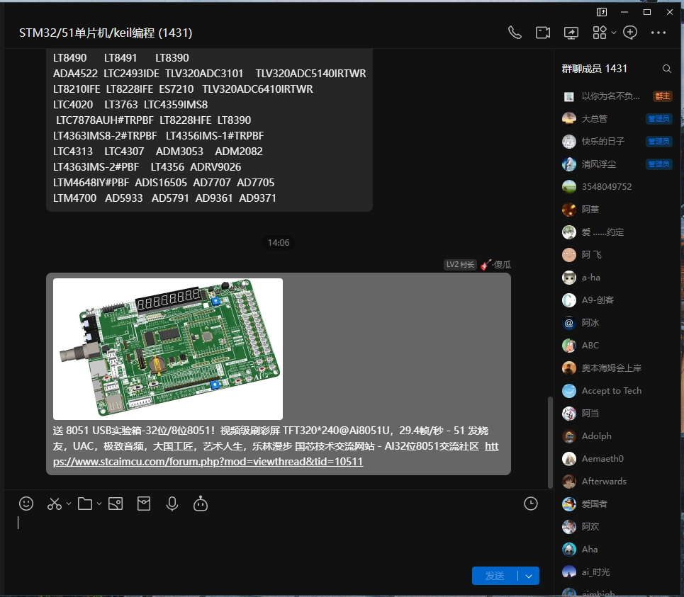Open the emoji picker

tap(26, 504)
